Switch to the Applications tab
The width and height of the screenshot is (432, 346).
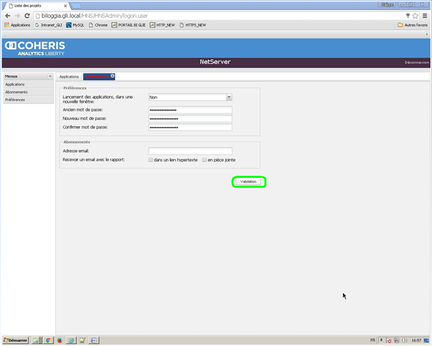coord(69,77)
